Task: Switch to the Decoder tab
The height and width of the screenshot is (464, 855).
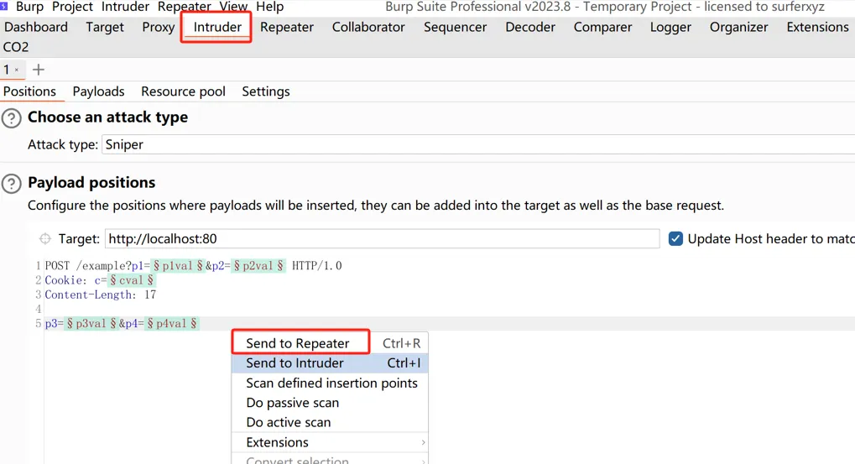Action: pyautogui.click(x=530, y=27)
